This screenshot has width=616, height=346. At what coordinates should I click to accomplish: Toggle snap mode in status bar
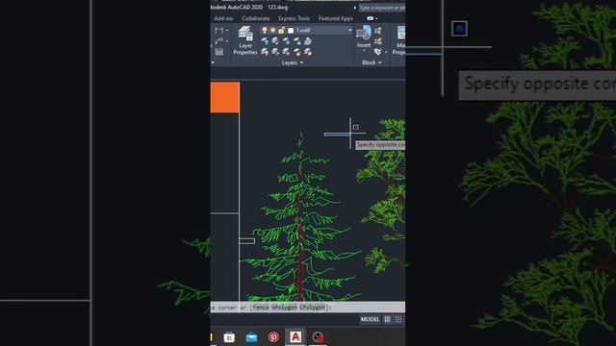point(398,319)
